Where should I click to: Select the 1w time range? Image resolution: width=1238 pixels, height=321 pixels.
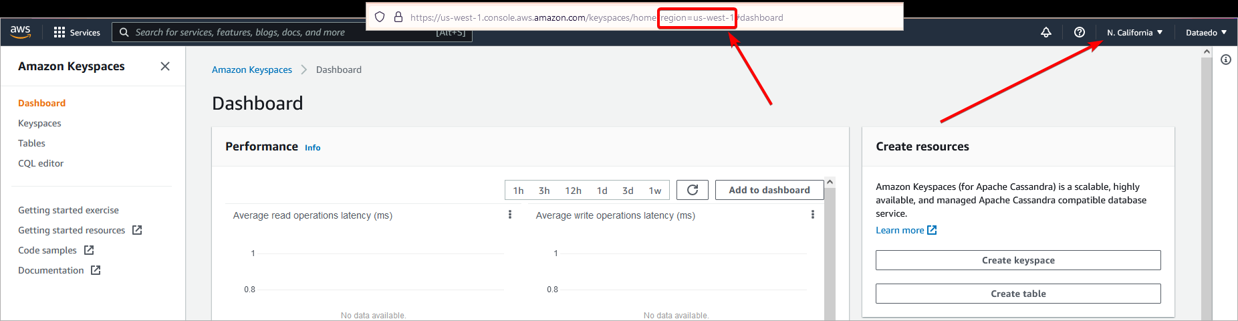(x=654, y=191)
